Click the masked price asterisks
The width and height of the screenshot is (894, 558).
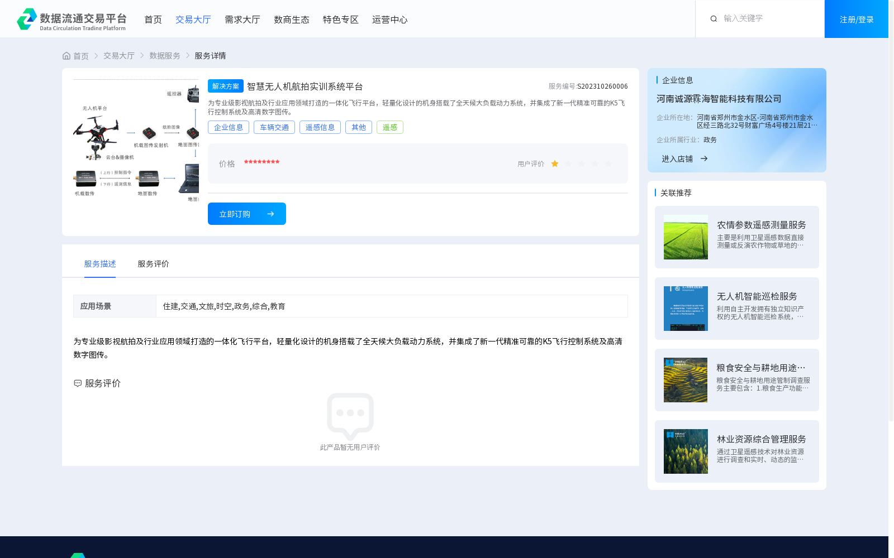point(261,162)
